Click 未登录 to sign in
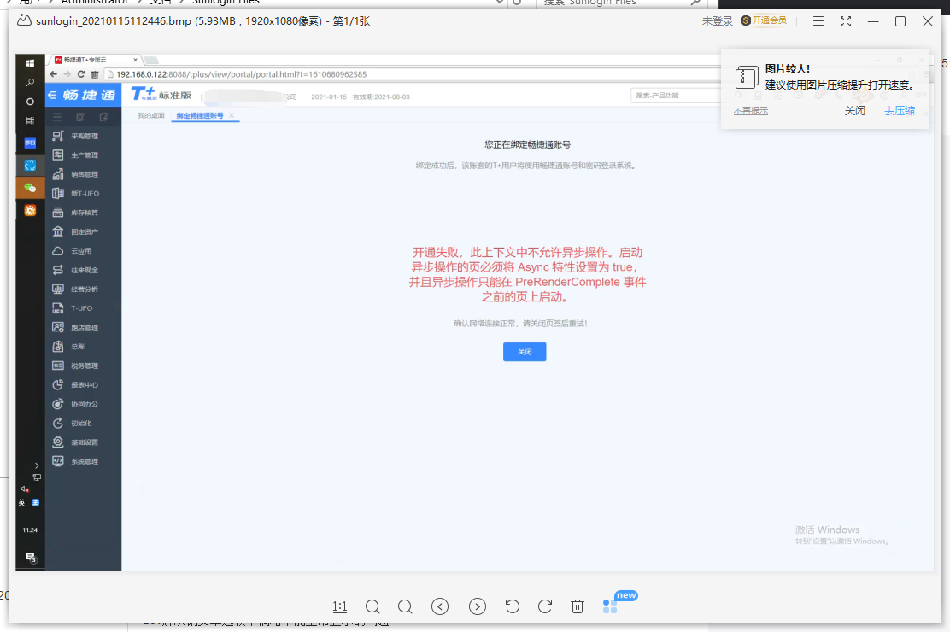950x632 pixels. point(718,21)
